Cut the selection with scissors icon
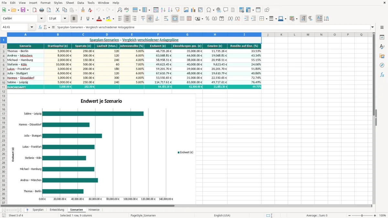Screen dimensions: 388x218 pyautogui.click(x=58, y=10)
